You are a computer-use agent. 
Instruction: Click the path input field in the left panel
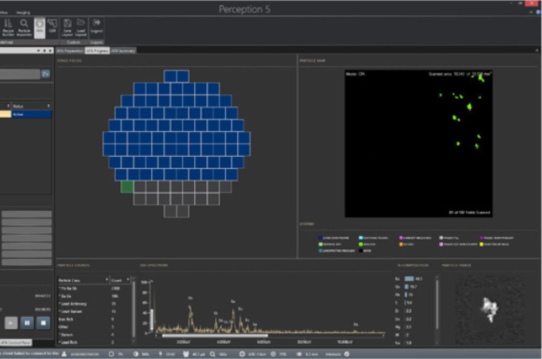20,74
